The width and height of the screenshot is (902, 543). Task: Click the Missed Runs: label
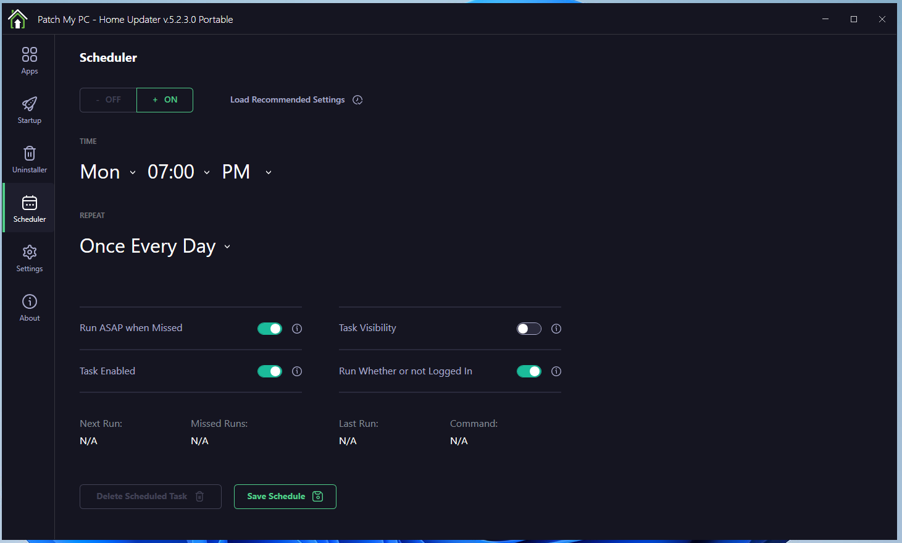(219, 424)
